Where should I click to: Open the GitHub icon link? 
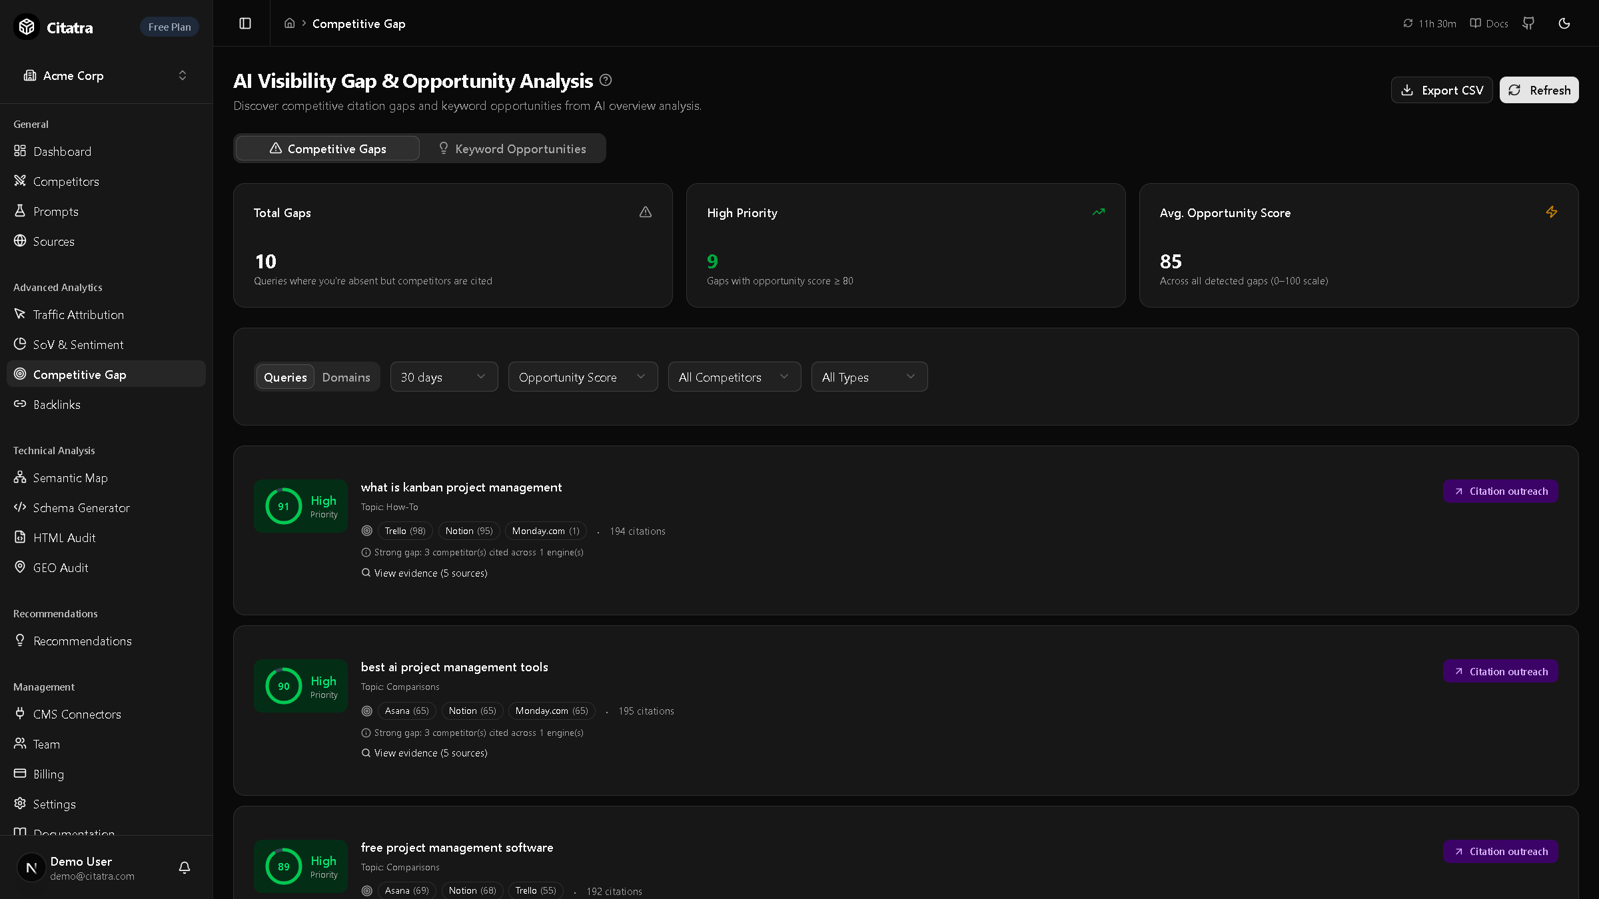point(1528,23)
